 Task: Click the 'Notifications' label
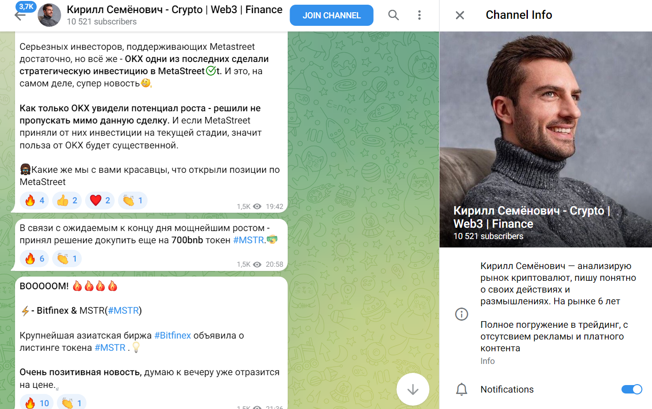pos(507,389)
